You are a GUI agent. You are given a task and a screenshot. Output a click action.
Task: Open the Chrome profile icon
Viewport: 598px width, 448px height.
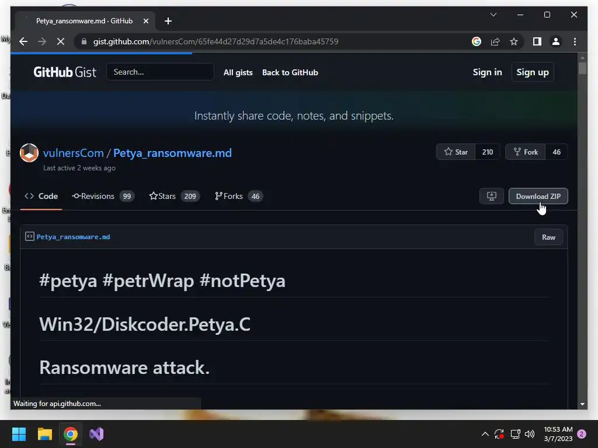[556, 41]
